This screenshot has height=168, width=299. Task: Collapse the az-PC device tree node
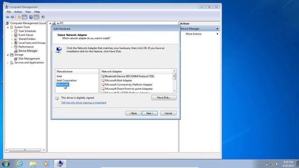pos(50,23)
